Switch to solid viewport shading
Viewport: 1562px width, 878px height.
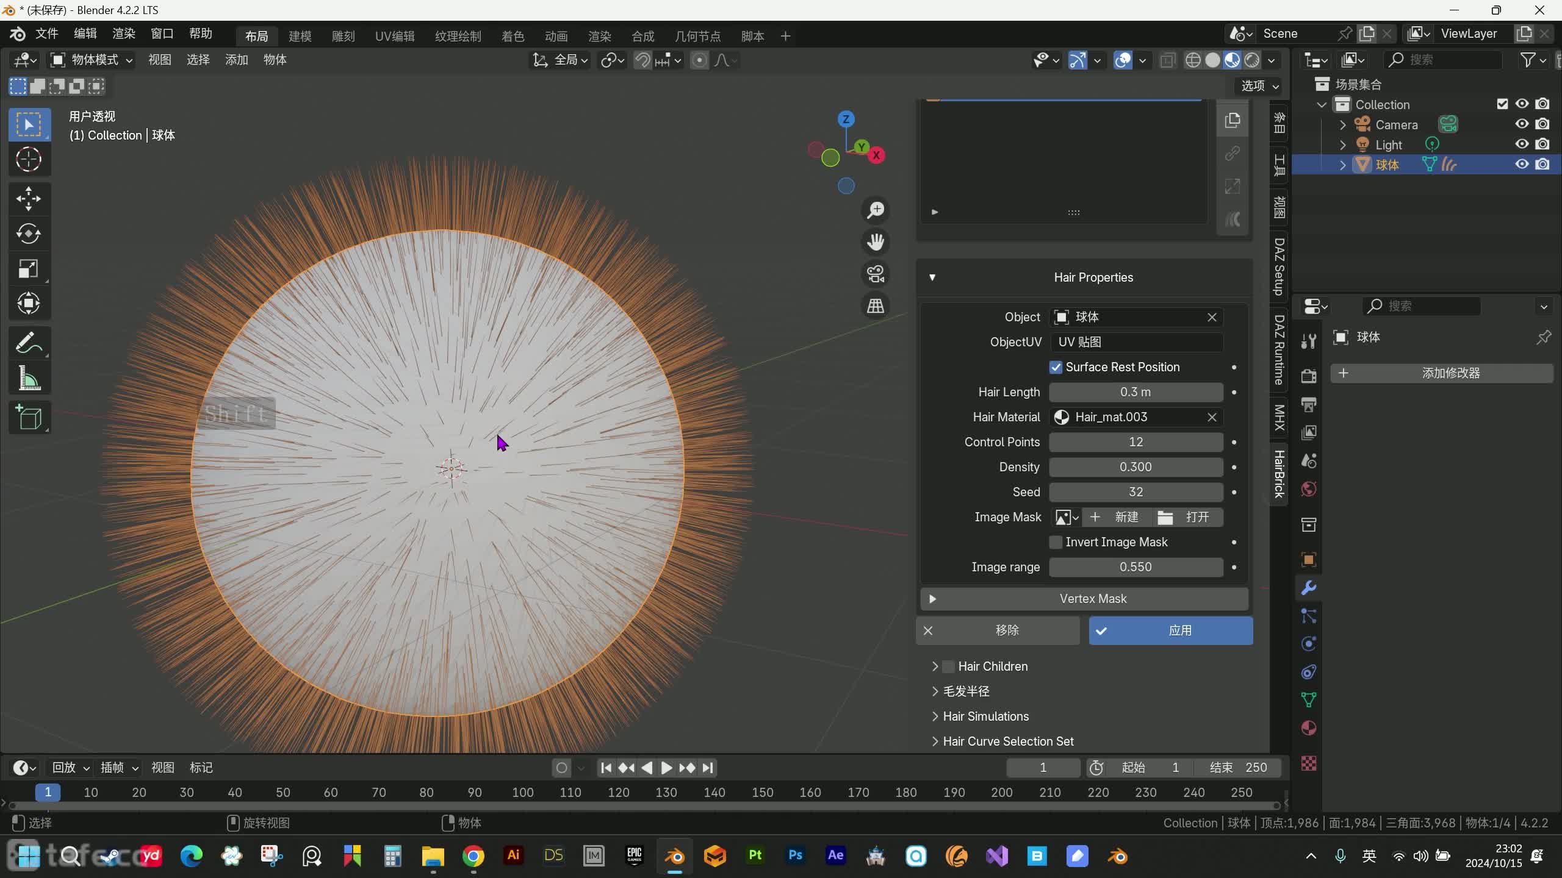click(x=1212, y=60)
